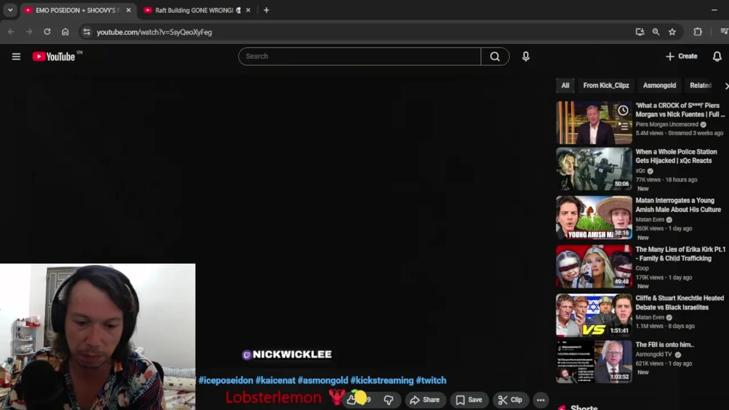Click the Shorts section heading

click(584, 407)
